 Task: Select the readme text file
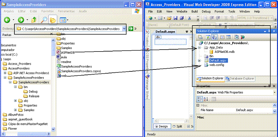pos(64,62)
